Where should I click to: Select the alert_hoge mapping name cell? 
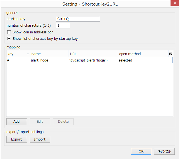pos(40,60)
